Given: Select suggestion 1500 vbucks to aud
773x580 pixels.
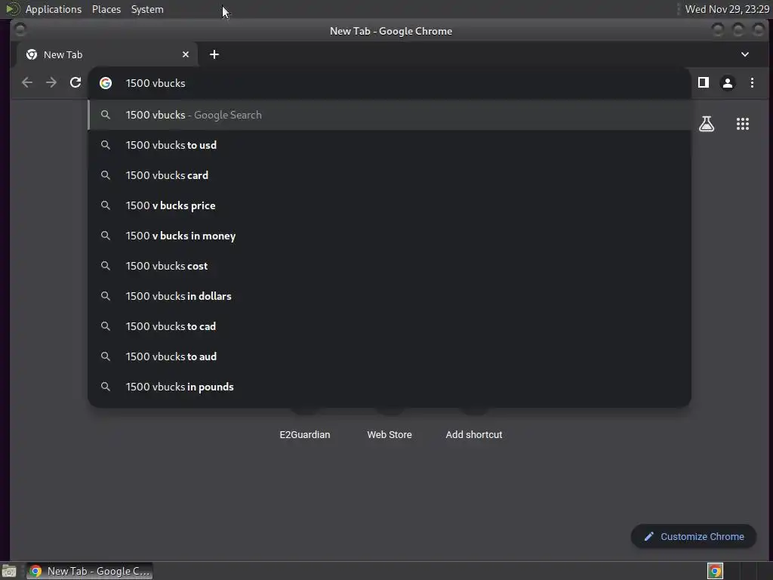Looking at the screenshot, I should pyautogui.click(x=390, y=356).
